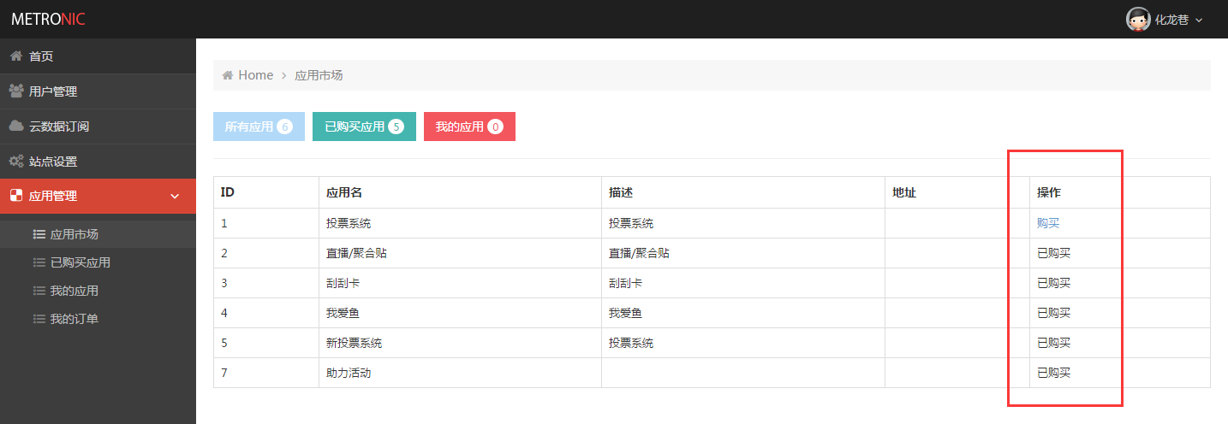Click the gears icon beside 站点设置
The height and width of the screenshot is (424, 1228).
[15, 161]
